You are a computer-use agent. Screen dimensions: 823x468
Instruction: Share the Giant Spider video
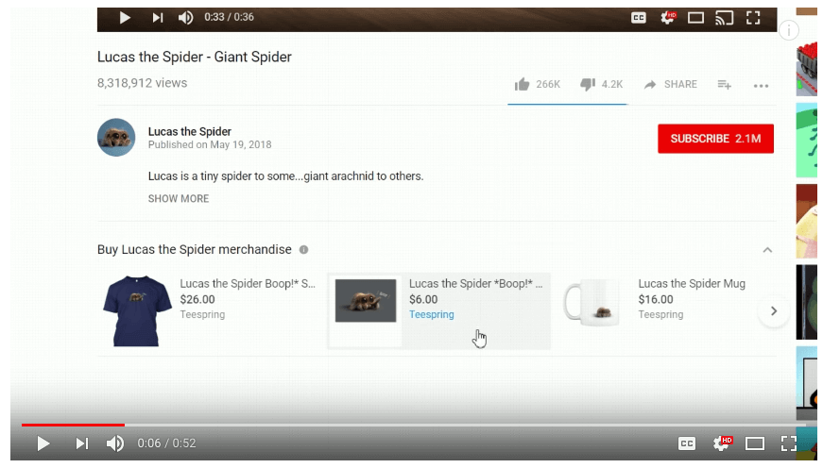pyautogui.click(x=671, y=84)
